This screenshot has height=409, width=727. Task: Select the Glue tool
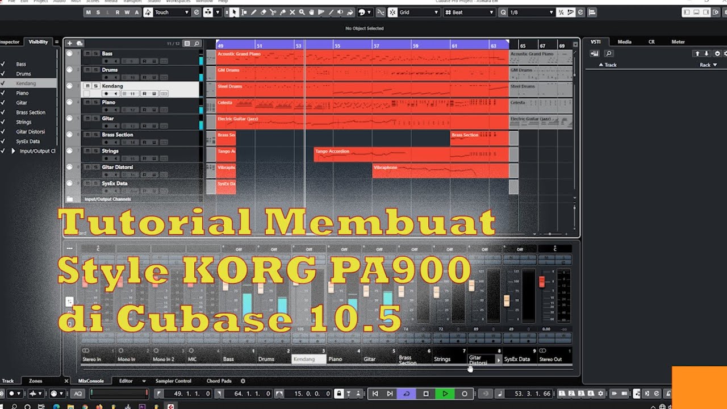tap(283, 12)
